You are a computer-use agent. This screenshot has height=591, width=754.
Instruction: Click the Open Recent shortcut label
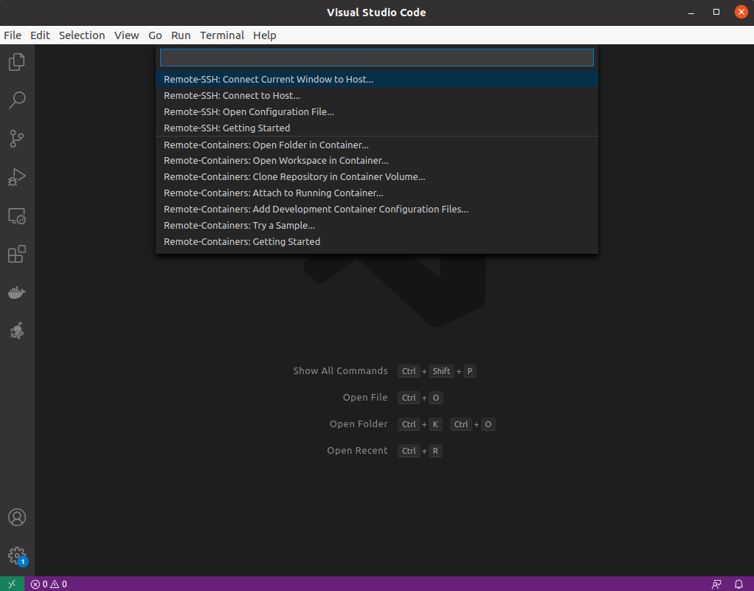357,451
